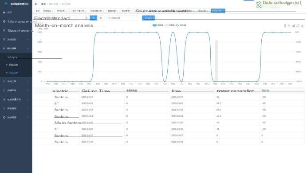Viewport: 307px width, 173px height.
Task: Close the 功率因数分析 tab with its x
Action: 103,11
